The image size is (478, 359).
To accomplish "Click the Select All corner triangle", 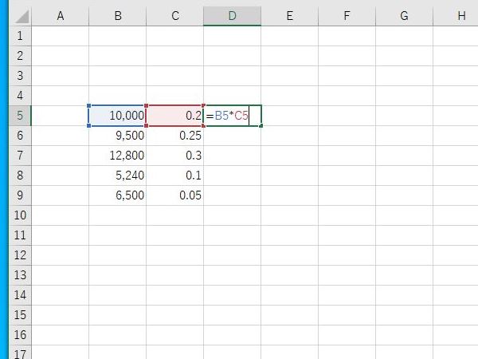I will click(21, 16).
